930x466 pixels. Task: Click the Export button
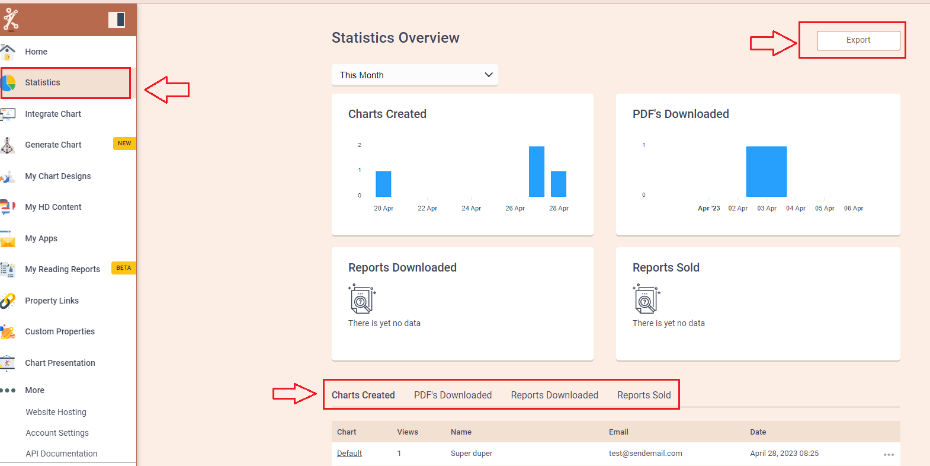(858, 40)
